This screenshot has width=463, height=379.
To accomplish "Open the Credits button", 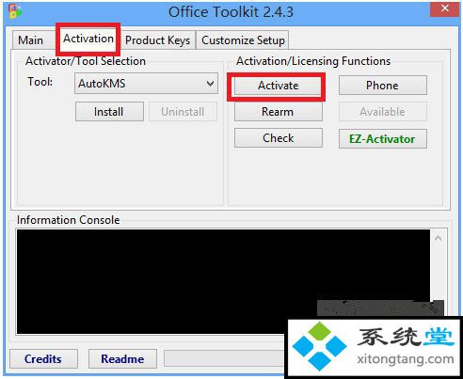I will (43, 359).
